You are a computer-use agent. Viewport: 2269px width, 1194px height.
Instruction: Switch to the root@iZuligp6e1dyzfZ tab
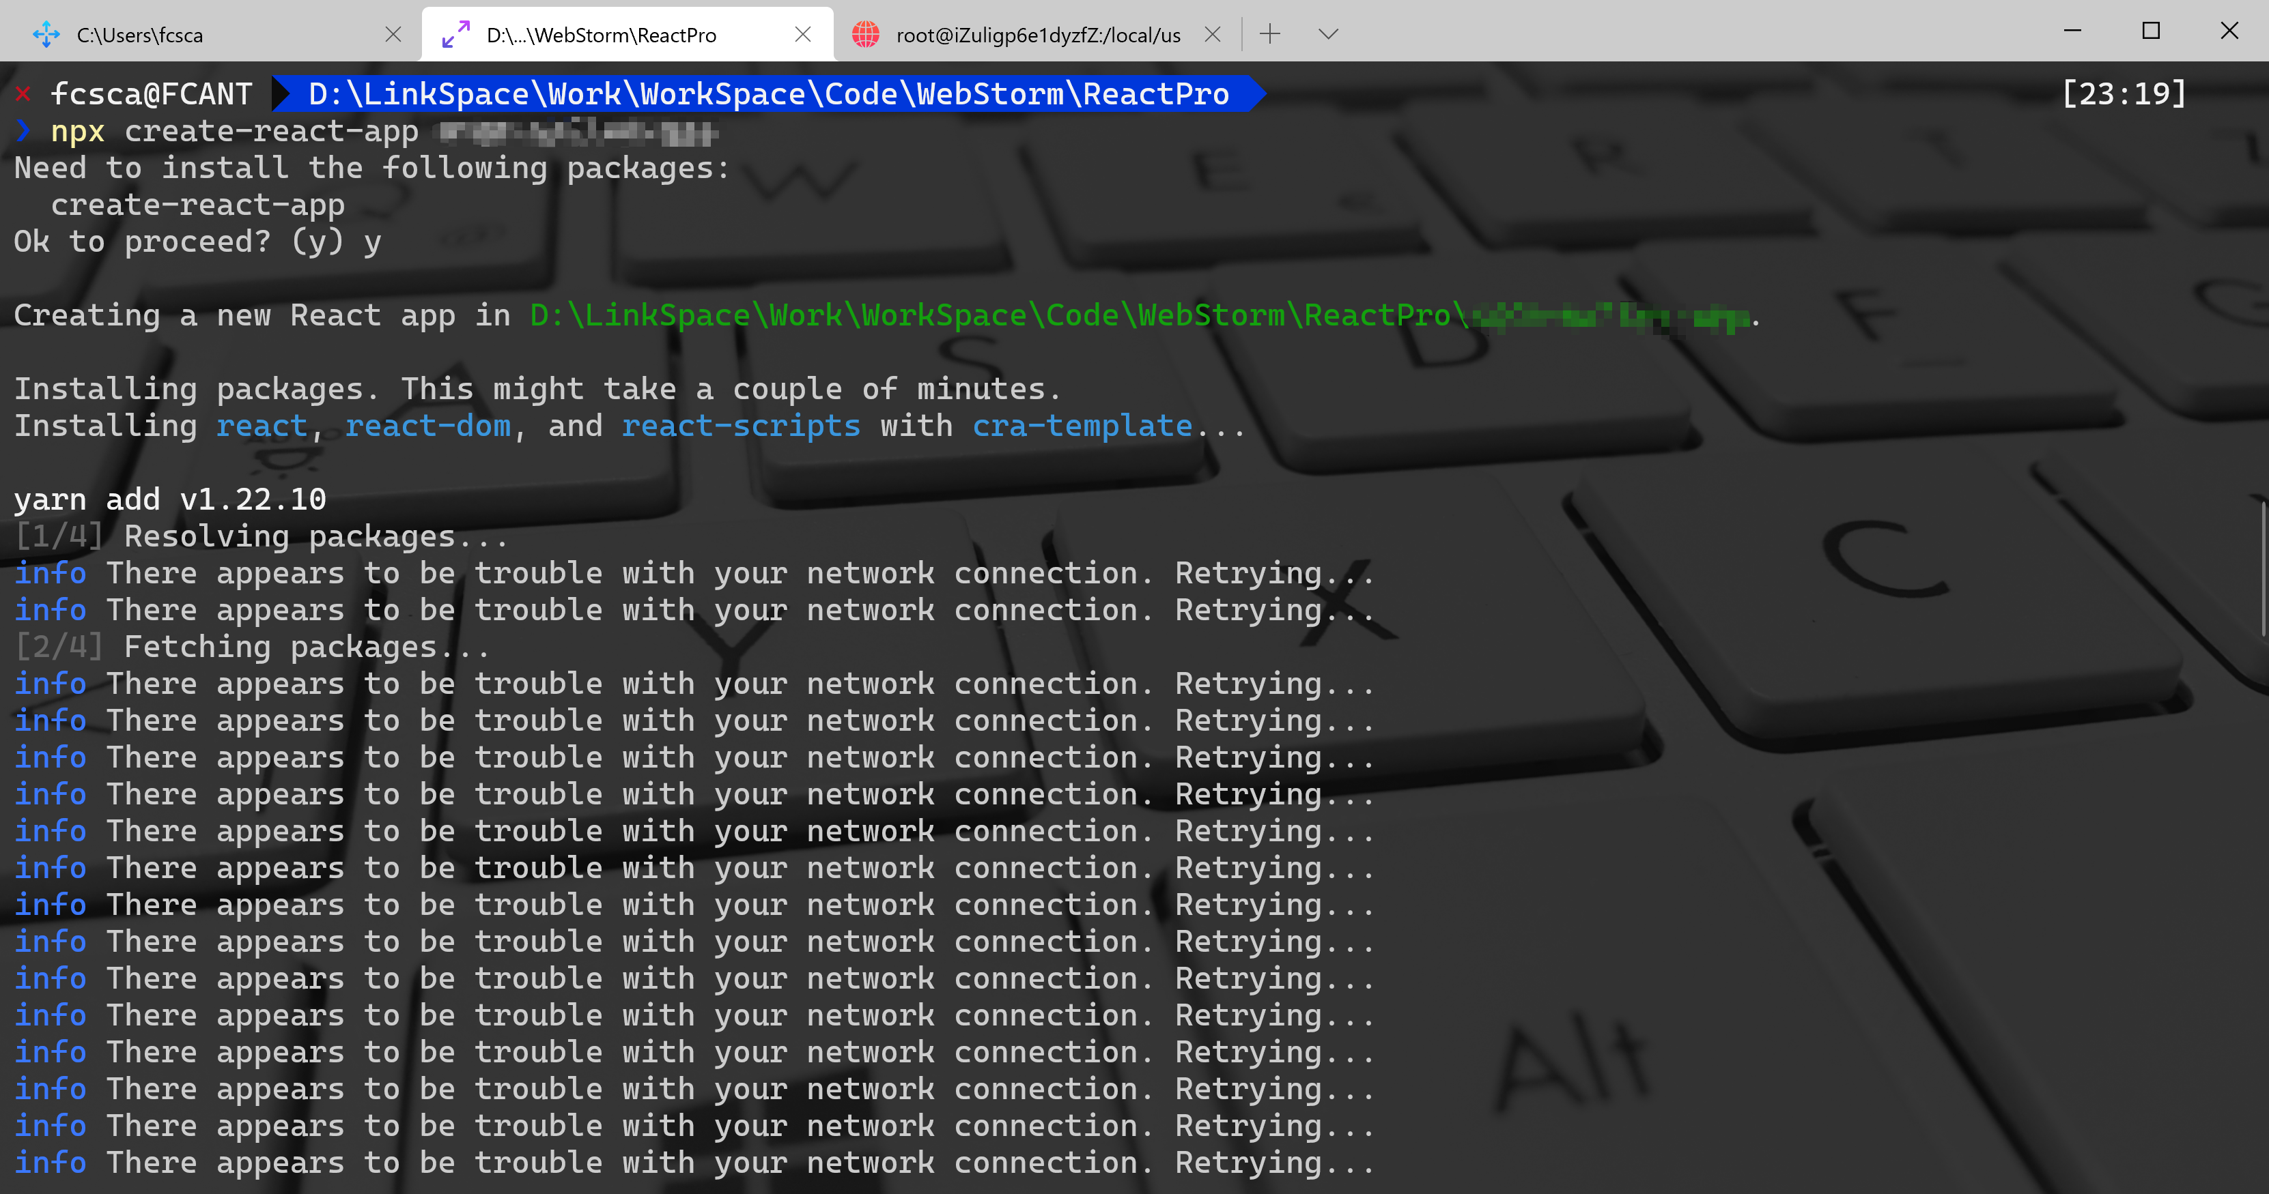click(x=1038, y=34)
